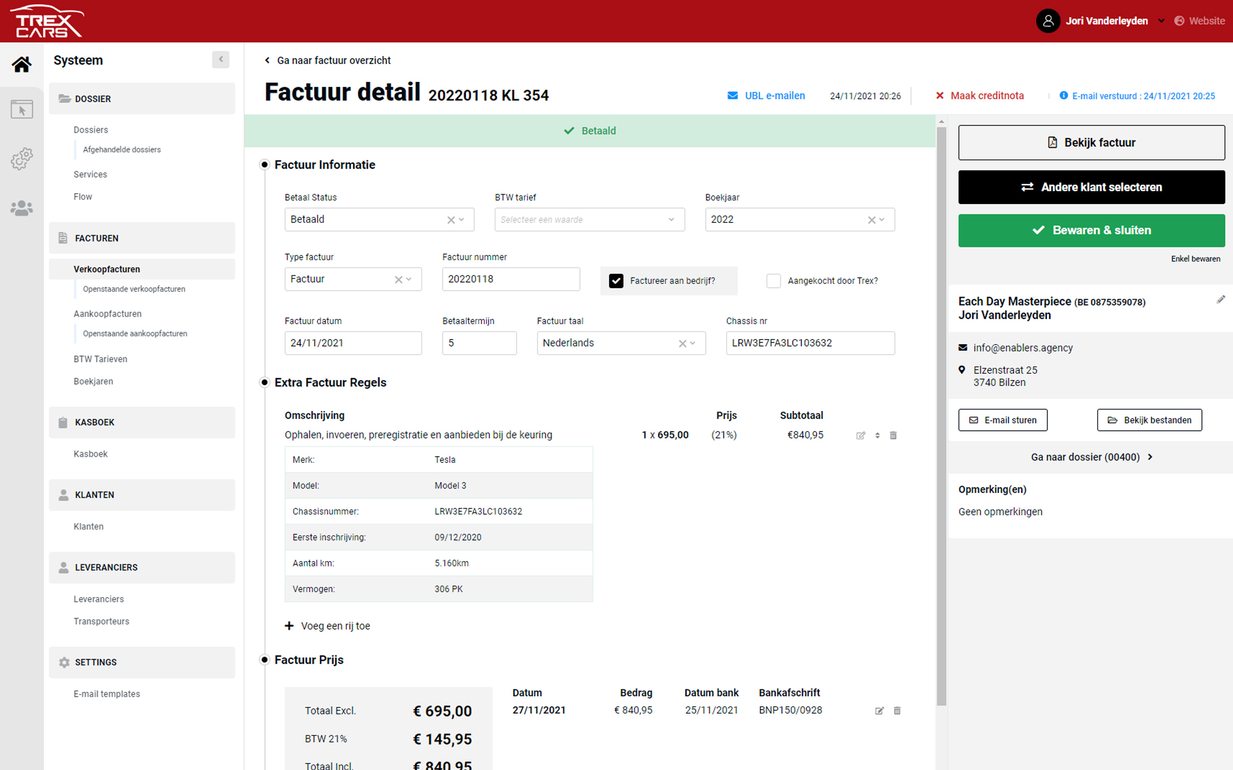The height and width of the screenshot is (770, 1233).
Task: Click the pencil icon to edit customer details
Action: [x=1220, y=300]
